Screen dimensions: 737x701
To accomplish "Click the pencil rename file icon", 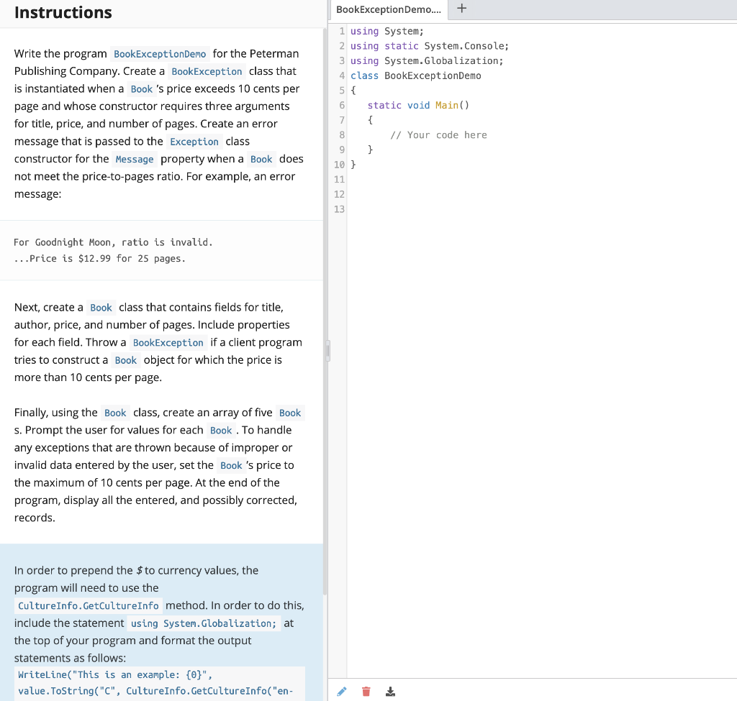I will pyautogui.click(x=342, y=691).
